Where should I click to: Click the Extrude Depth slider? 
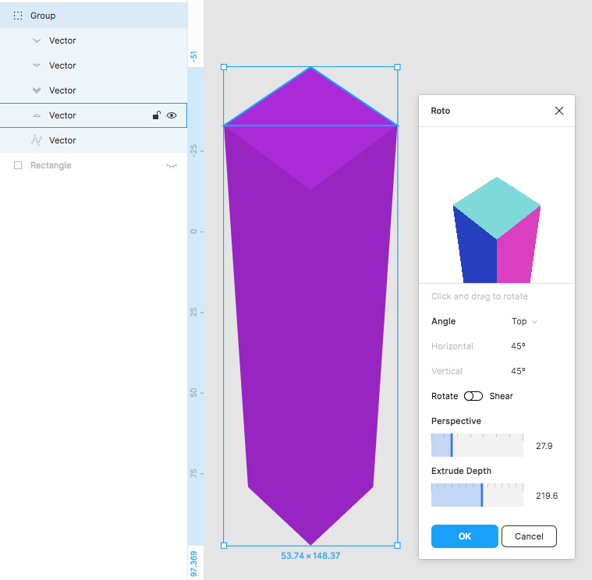pos(477,495)
